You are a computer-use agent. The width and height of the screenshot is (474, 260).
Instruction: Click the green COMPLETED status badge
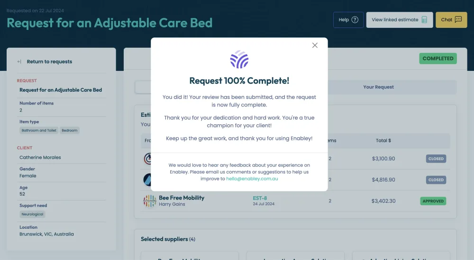tap(438, 59)
